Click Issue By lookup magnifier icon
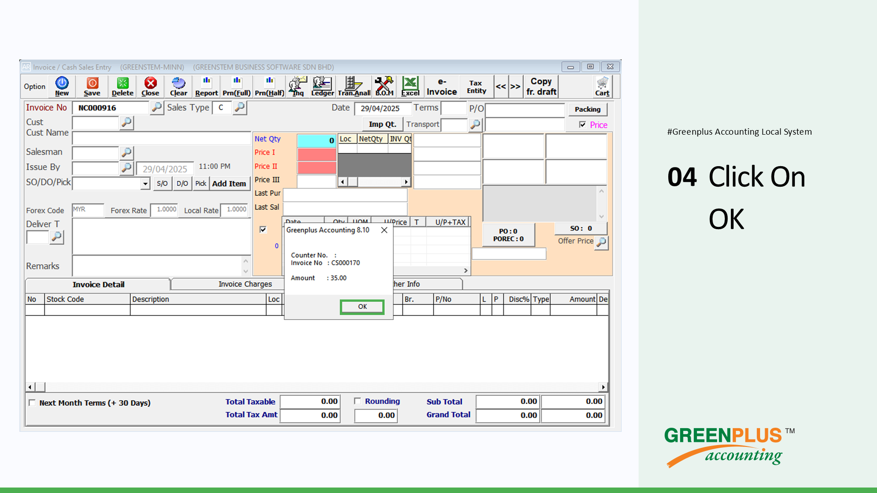The width and height of the screenshot is (877, 493). coord(127,168)
